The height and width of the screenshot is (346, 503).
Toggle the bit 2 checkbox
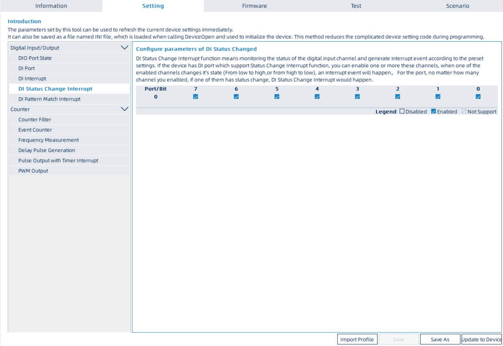(398, 97)
